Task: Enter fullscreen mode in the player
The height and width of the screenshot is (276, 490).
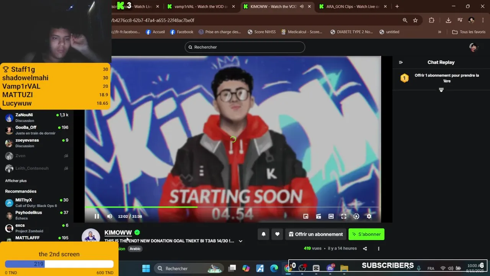Action: [x=344, y=216]
